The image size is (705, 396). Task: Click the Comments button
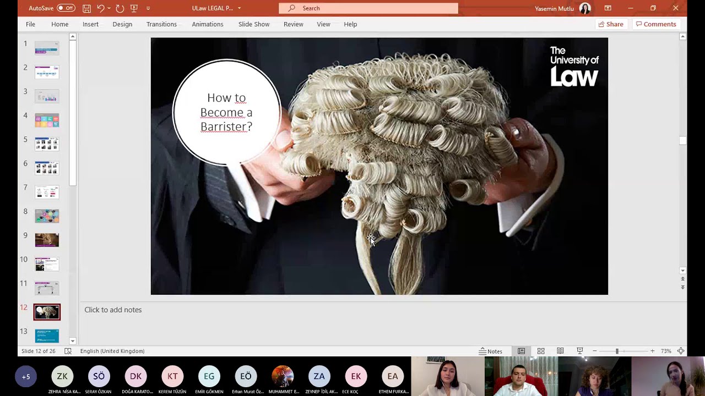[x=656, y=24]
